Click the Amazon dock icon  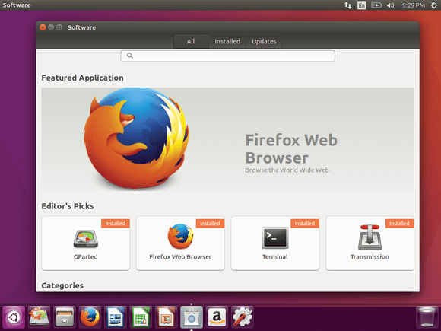tap(217, 317)
